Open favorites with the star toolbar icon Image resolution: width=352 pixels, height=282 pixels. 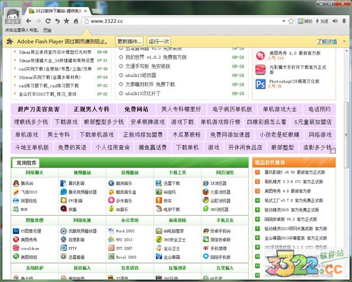pyautogui.click(x=66, y=21)
